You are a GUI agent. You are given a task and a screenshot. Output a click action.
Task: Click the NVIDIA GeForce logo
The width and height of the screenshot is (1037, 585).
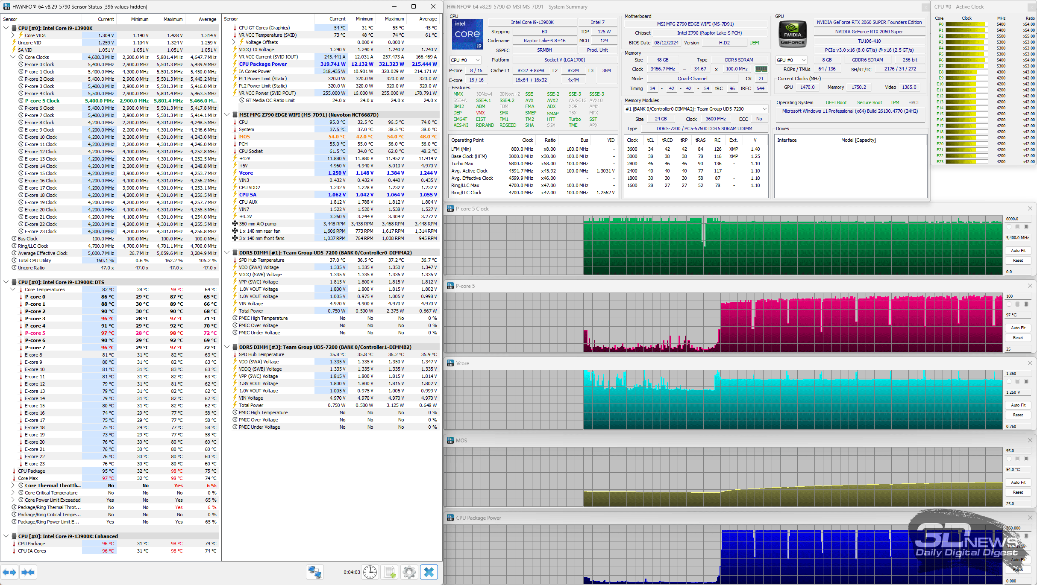(x=793, y=34)
